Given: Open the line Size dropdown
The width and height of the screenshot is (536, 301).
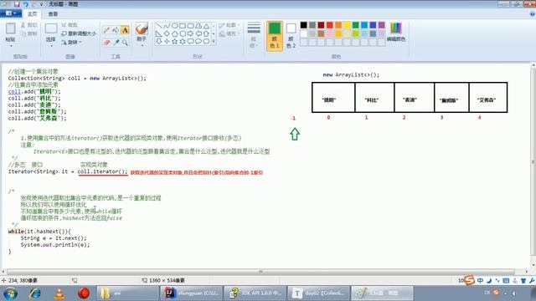Looking at the screenshot, I should coord(254,35).
